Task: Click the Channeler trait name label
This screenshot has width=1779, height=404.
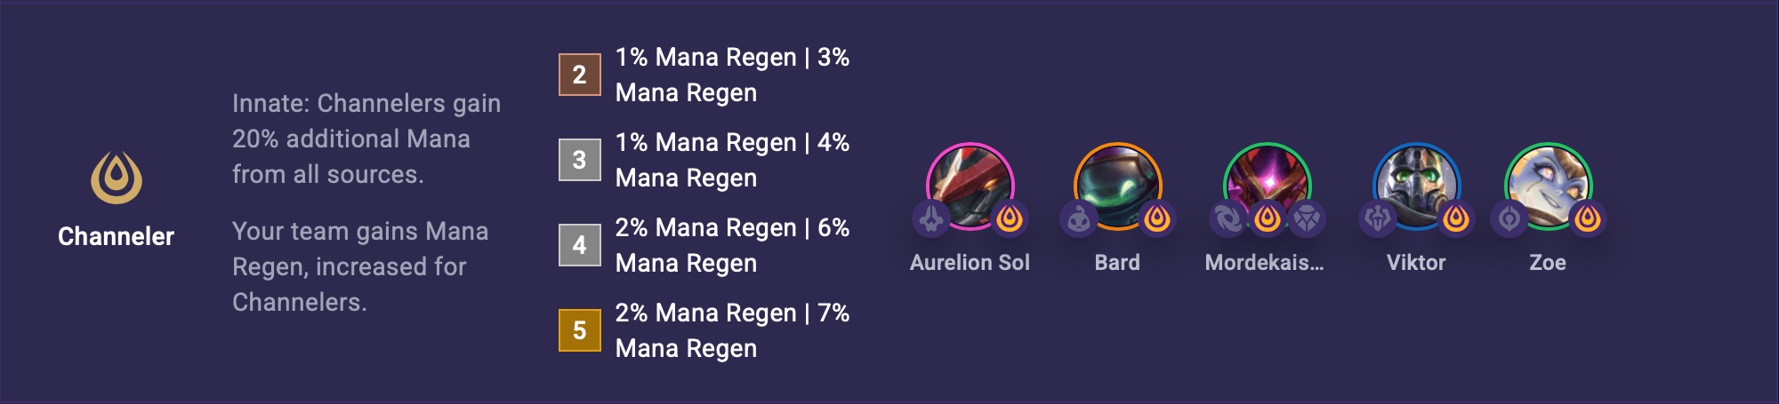Action: point(116,236)
